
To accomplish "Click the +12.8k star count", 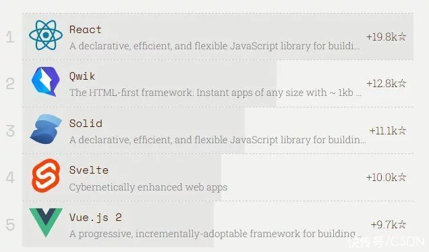I will pos(387,84).
